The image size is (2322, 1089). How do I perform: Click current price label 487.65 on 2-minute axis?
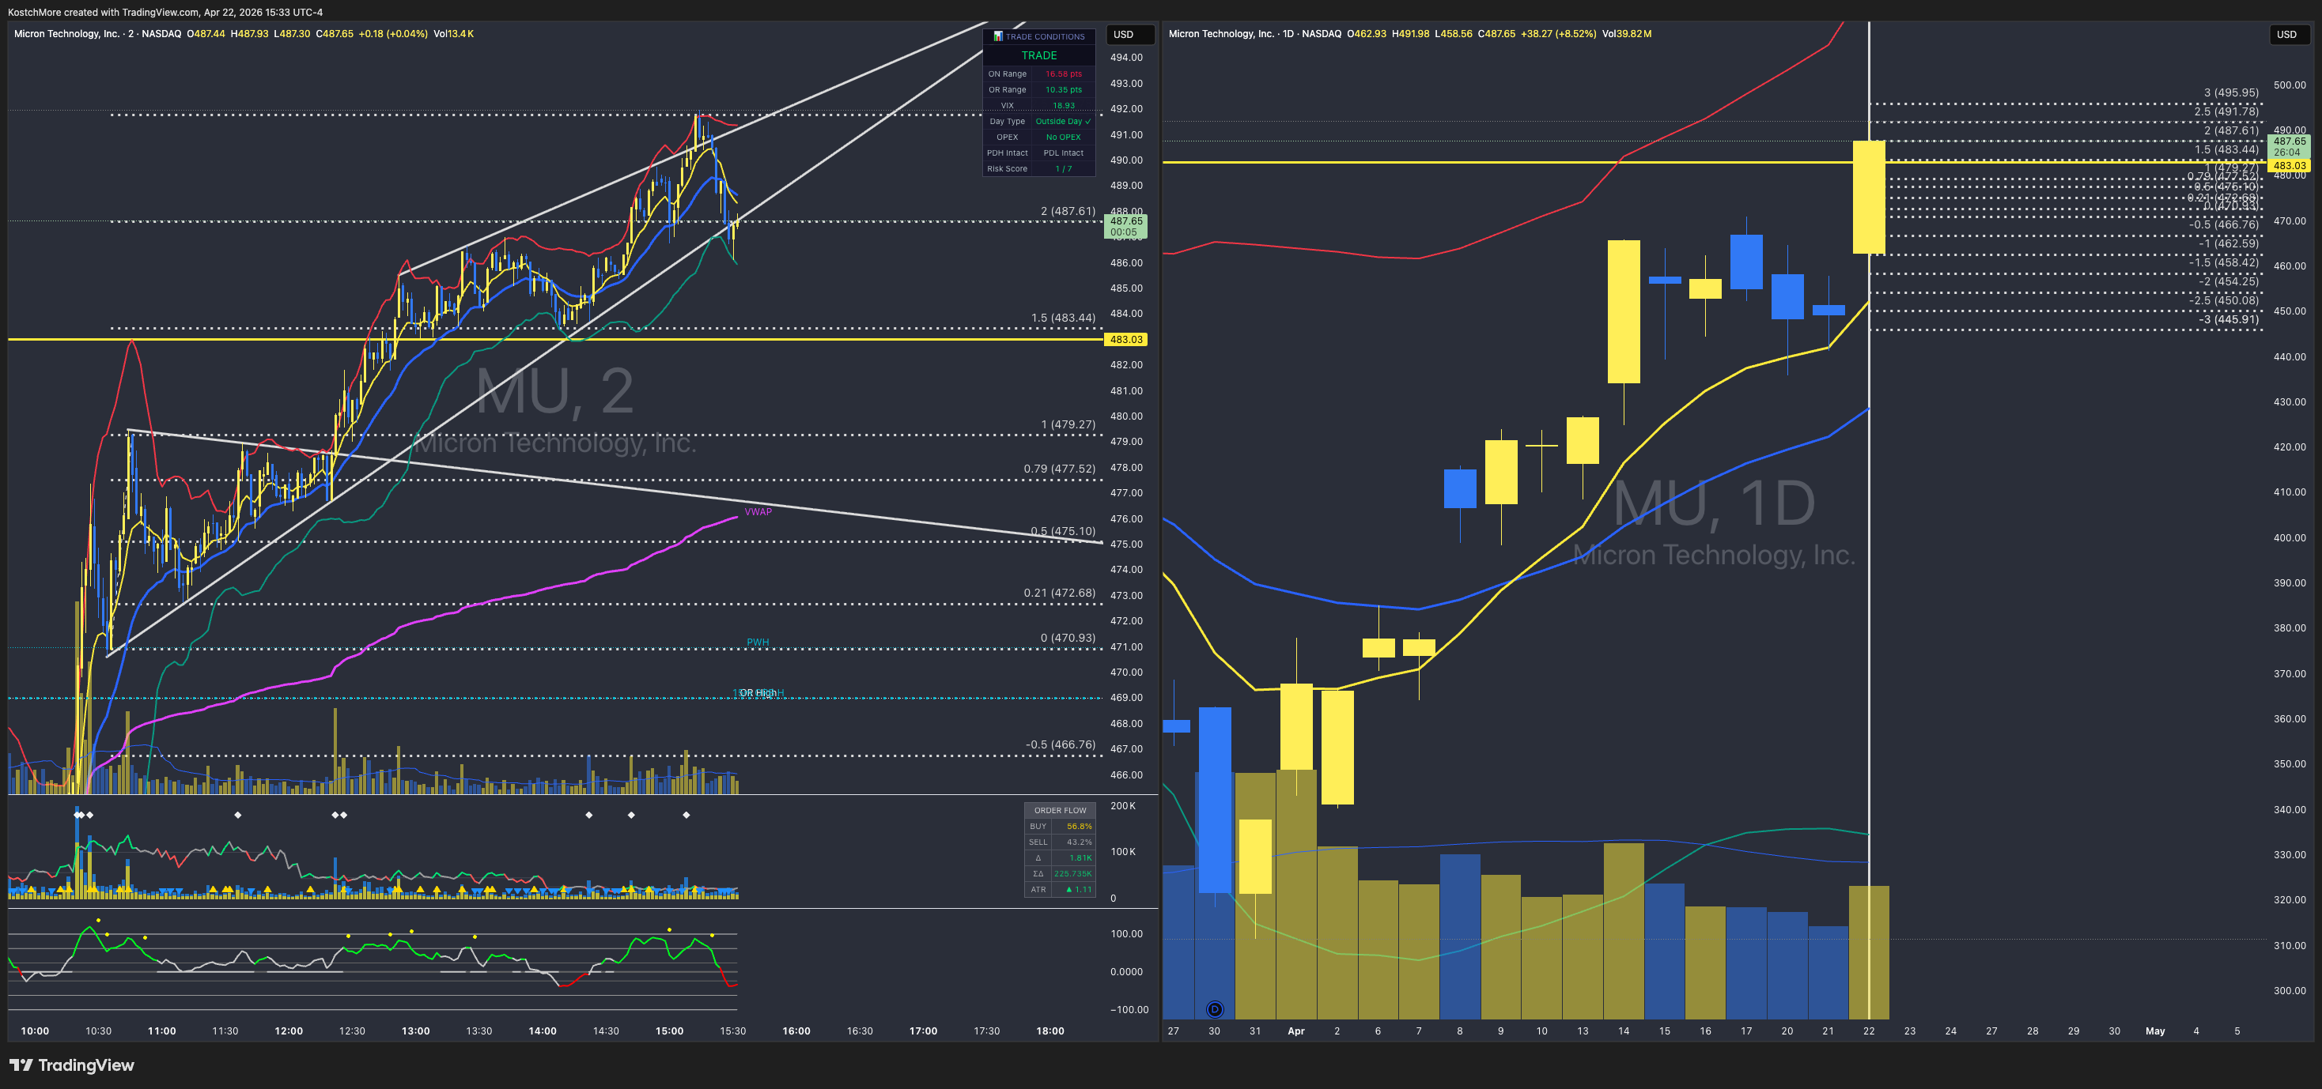click(1126, 226)
